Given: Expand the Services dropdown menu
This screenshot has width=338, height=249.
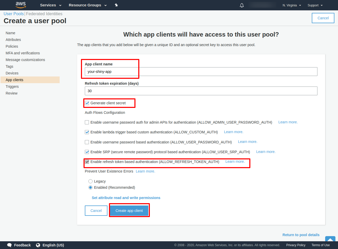Looking at the screenshot, I should point(51,5).
